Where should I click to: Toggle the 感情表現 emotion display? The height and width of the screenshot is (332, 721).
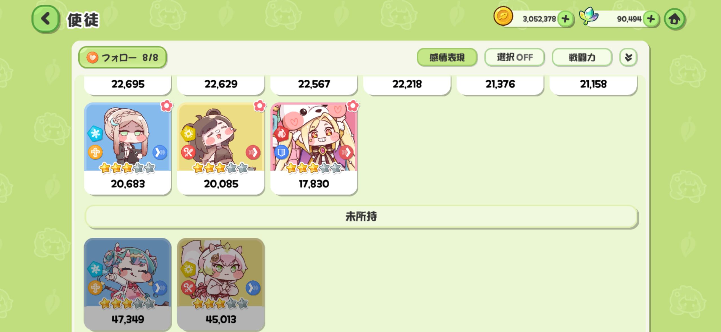[447, 57]
